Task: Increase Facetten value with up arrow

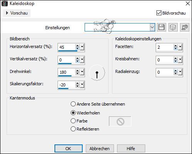Action: [x=175, y=46]
